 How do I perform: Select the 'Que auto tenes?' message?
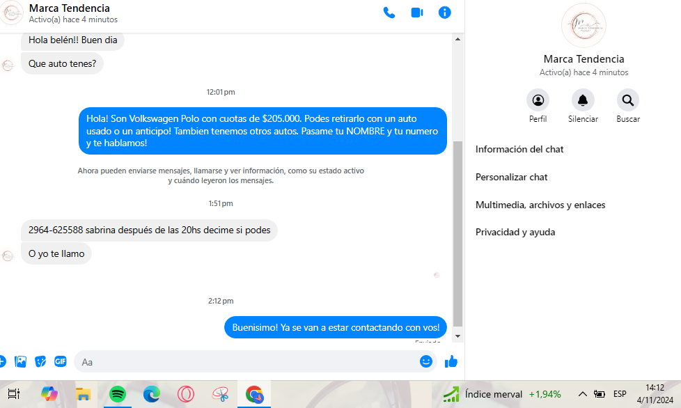point(62,63)
